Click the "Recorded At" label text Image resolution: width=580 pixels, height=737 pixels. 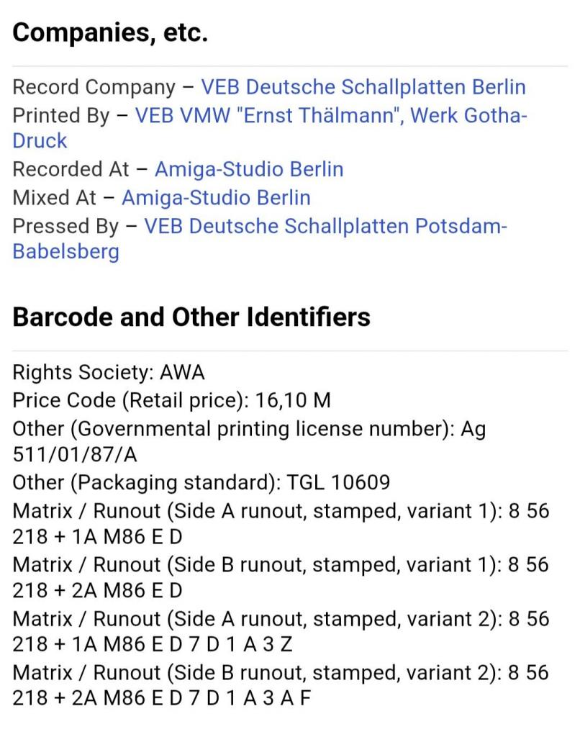pos(71,169)
